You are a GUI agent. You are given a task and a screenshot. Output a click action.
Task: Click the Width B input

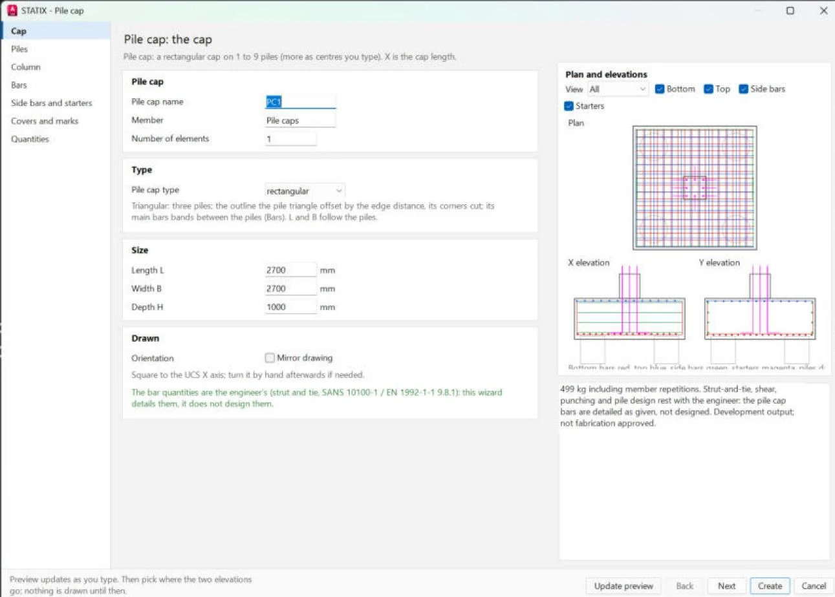click(x=290, y=289)
